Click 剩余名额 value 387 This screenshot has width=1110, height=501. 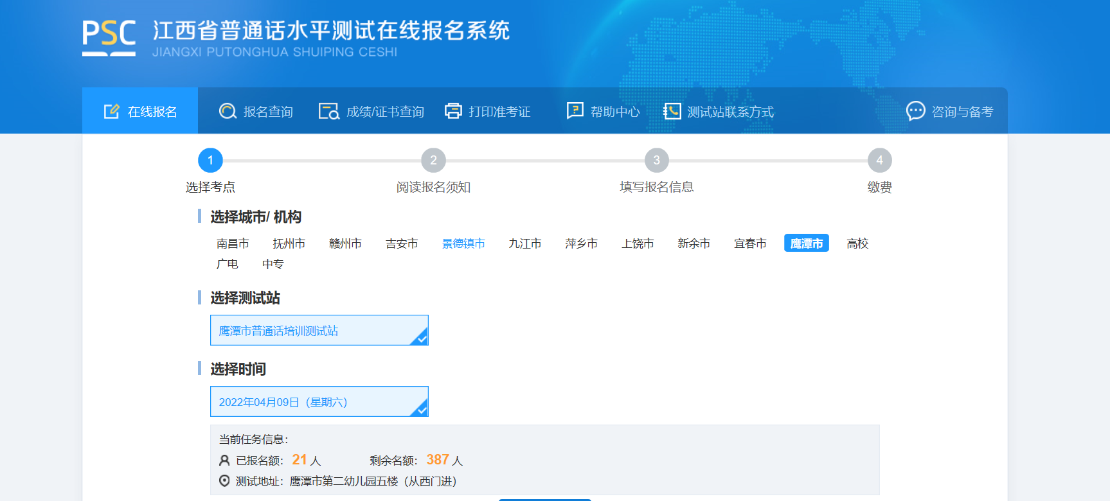[438, 460]
